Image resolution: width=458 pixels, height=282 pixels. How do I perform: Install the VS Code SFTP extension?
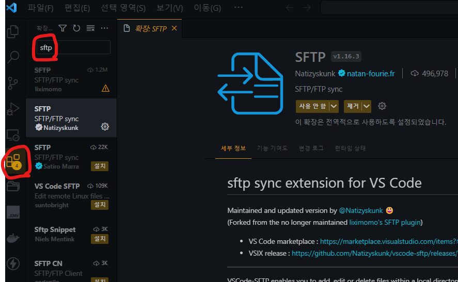click(100, 205)
